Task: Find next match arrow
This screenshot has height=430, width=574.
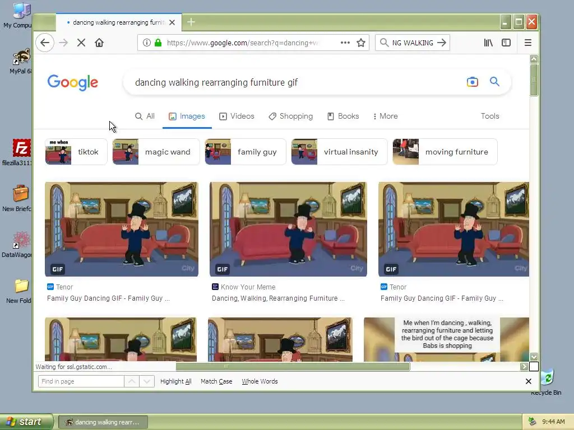Action: [x=147, y=381]
